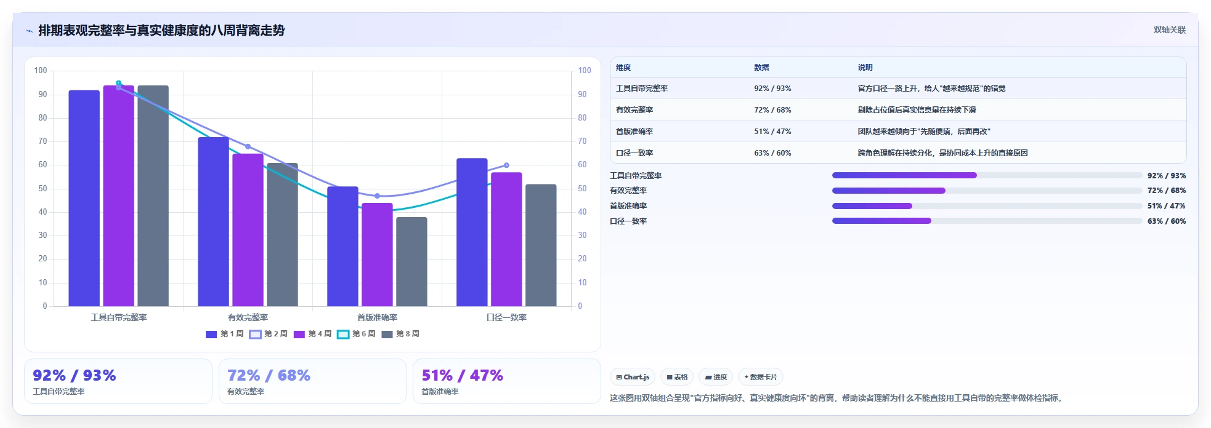Click the 首版准确率 x-axis label
This screenshot has height=428, width=1211.
pyautogui.click(x=378, y=317)
